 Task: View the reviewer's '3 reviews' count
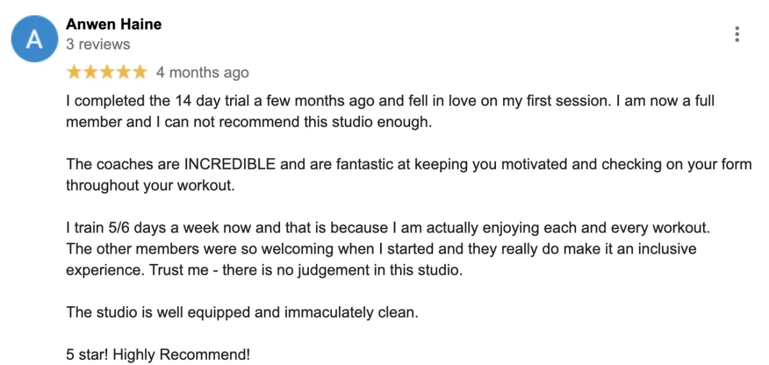click(98, 44)
